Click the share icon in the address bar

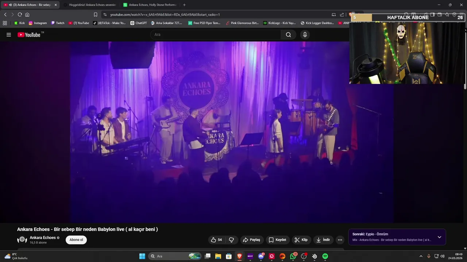342,15
